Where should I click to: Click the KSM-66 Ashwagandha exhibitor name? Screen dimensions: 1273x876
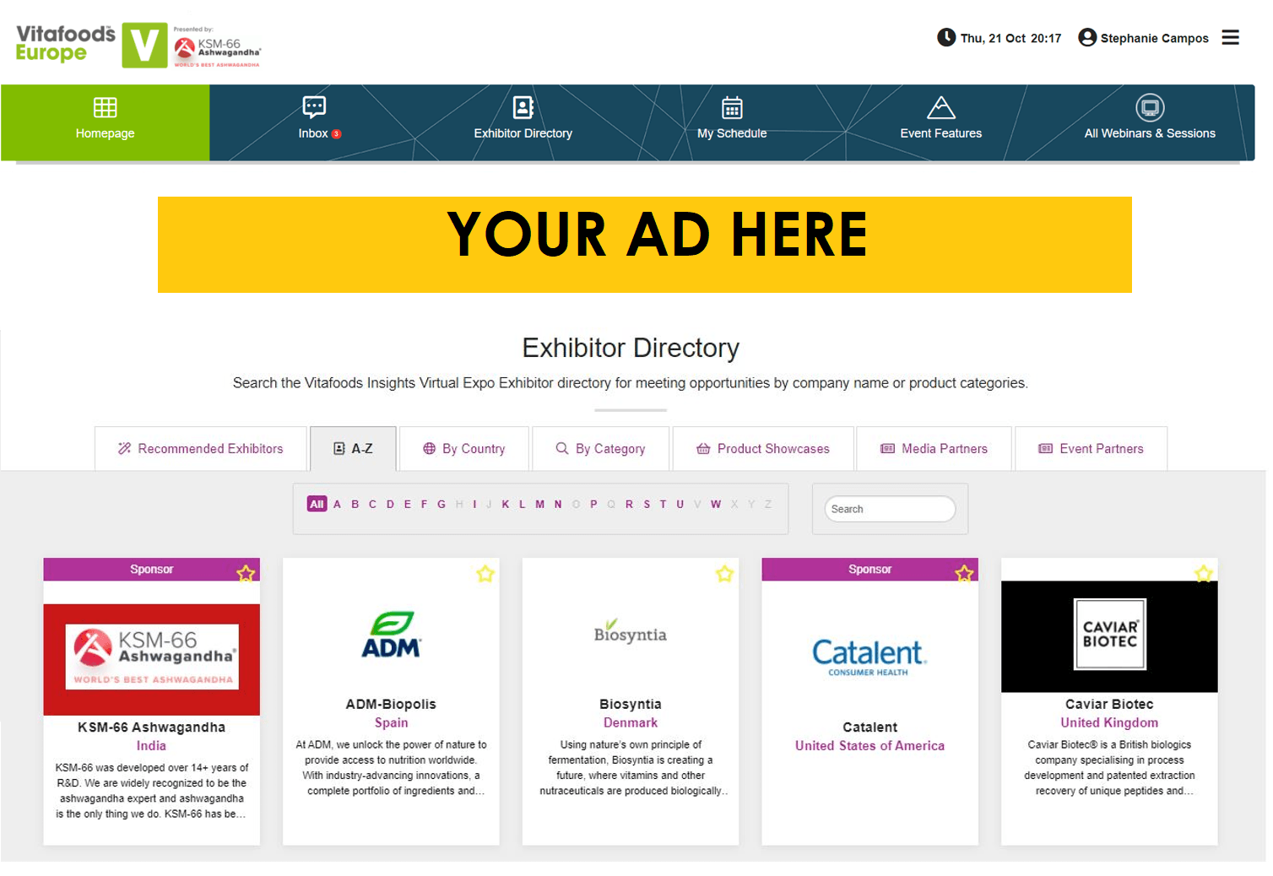(x=152, y=727)
